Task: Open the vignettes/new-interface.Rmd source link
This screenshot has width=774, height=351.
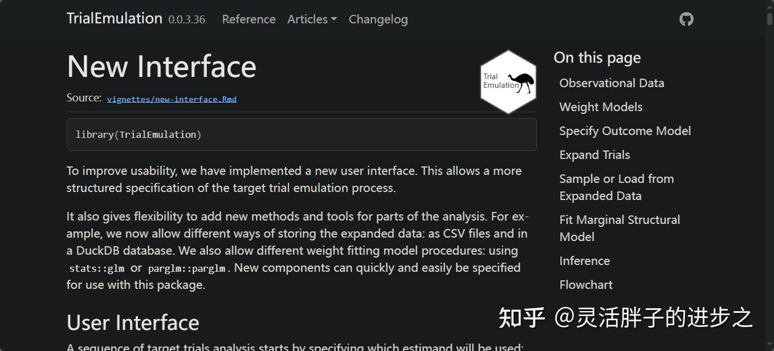Action: click(x=172, y=98)
